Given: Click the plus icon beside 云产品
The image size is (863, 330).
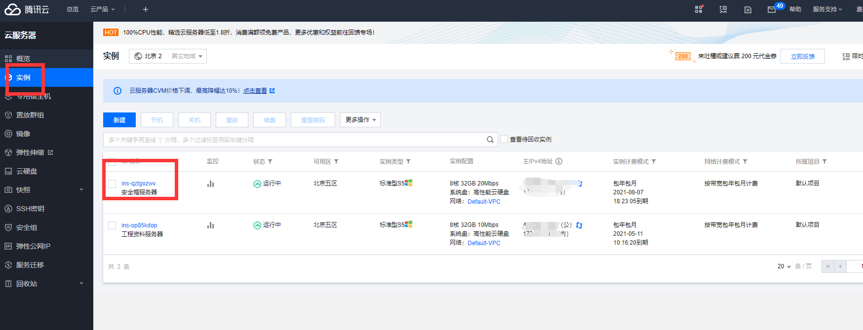Looking at the screenshot, I should click(145, 9).
